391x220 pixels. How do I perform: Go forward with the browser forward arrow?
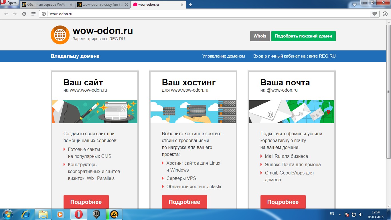pyautogui.click(x=15, y=14)
